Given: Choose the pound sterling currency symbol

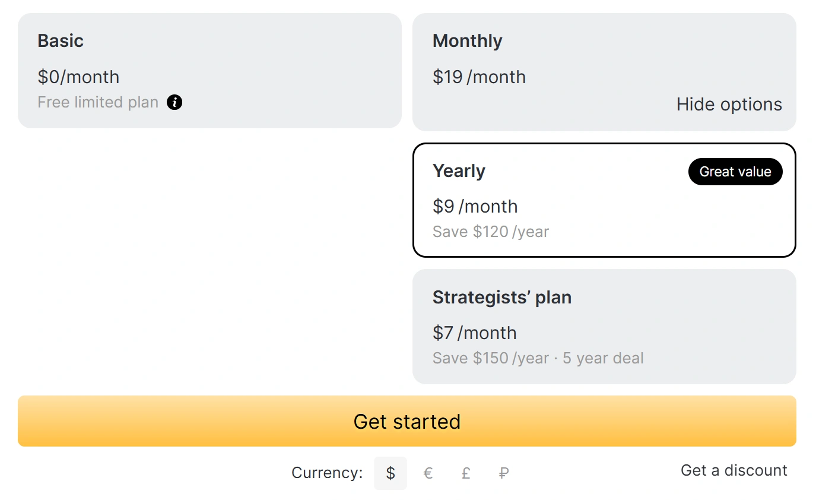Looking at the screenshot, I should pyautogui.click(x=466, y=473).
